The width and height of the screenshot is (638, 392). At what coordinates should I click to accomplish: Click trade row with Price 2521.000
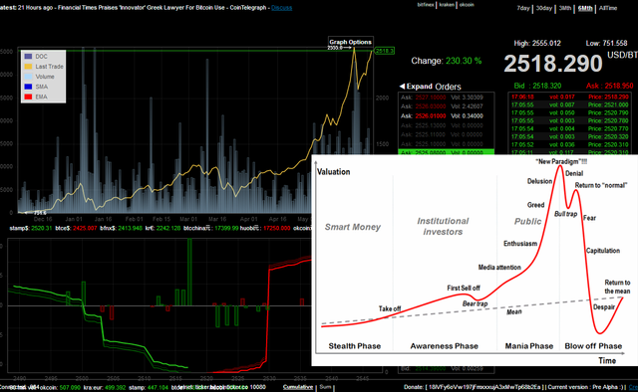click(x=570, y=104)
